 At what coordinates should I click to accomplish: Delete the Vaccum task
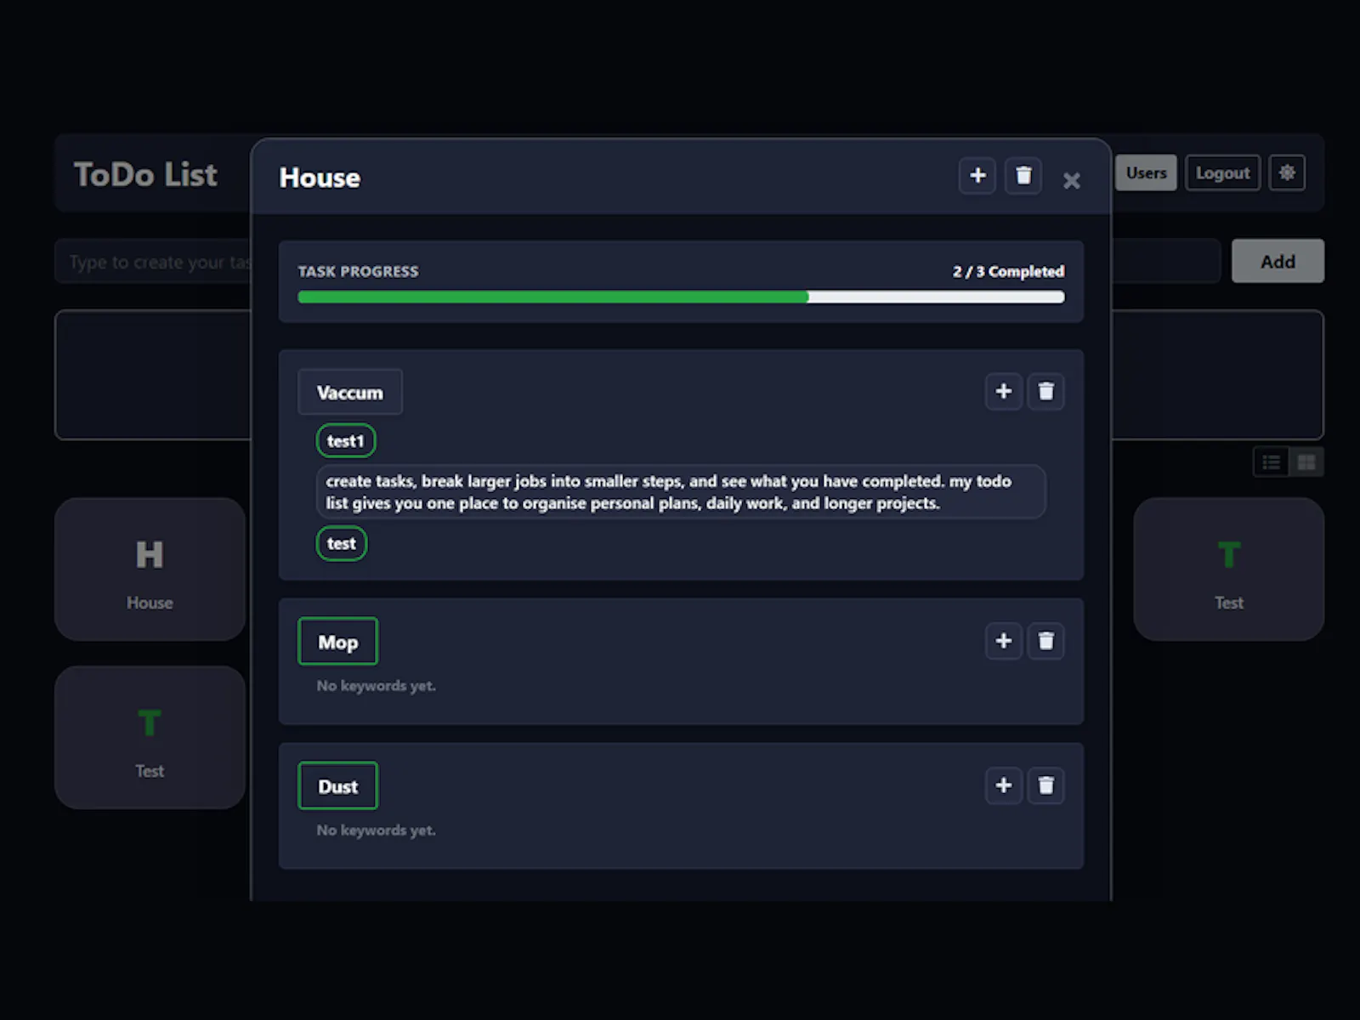1046,391
